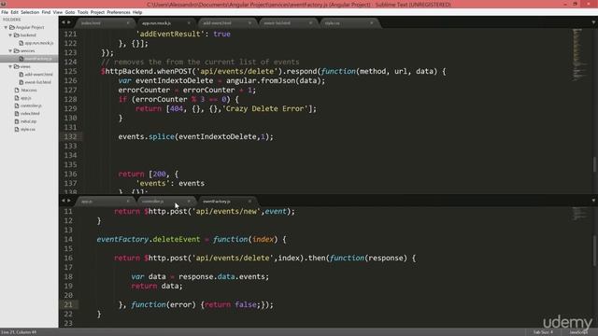Close the app.run.mock.js tab
The width and height of the screenshot is (598, 336).
pyautogui.click(x=189, y=23)
